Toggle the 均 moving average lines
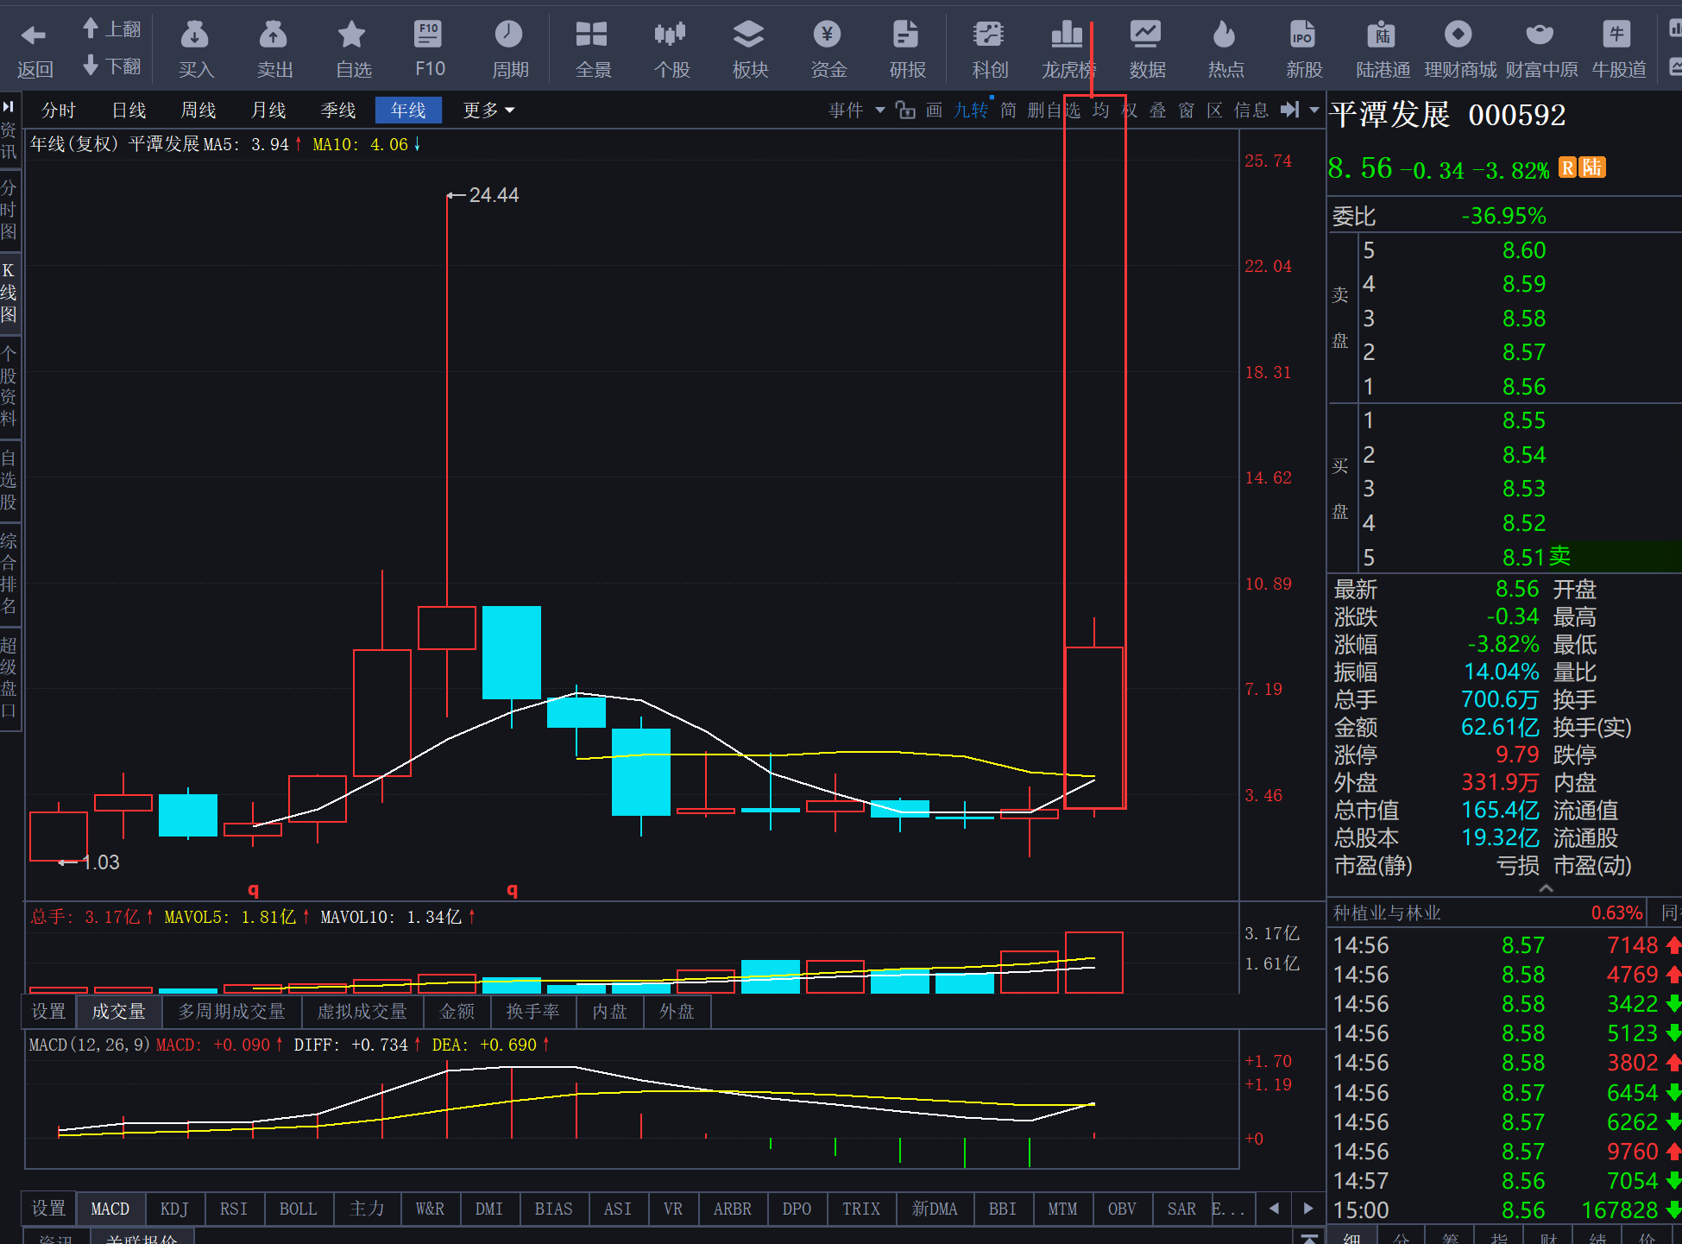This screenshot has height=1244, width=1682. (x=1100, y=110)
